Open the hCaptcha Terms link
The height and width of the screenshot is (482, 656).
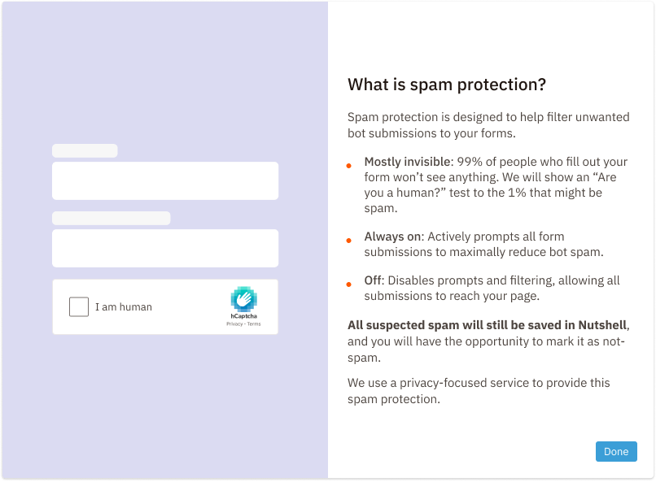(254, 324)
